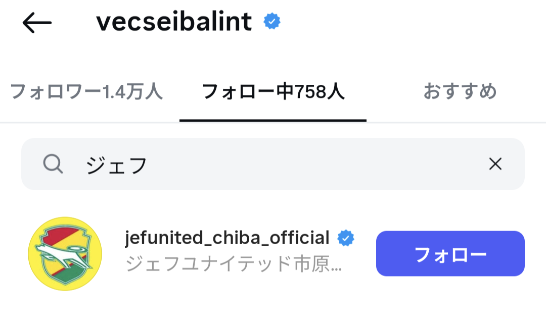This screenshot has height=332, width=546.
Task: Open the jefunited_chiba_official profile link
Action: 227,238
